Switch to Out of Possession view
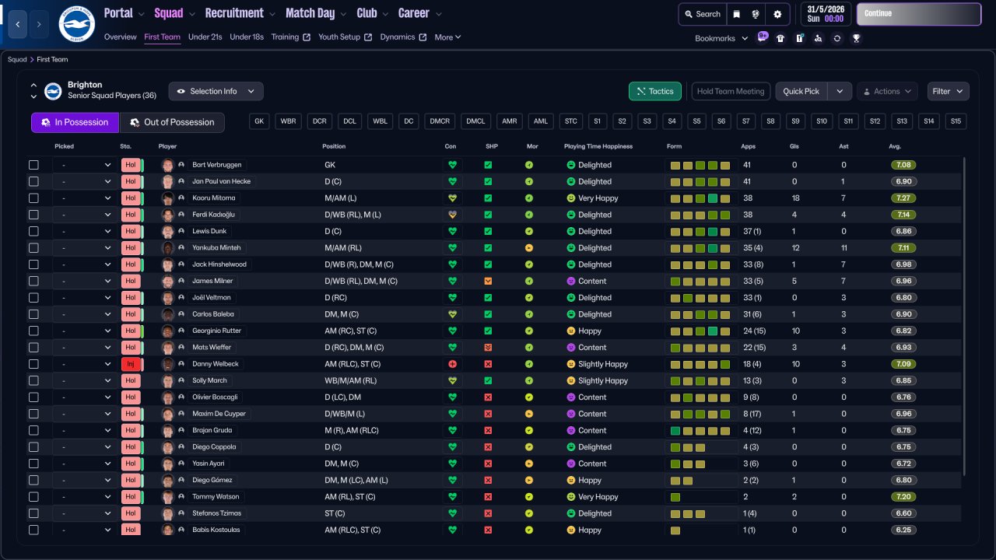This screenshot has width=996, height=560. pyautogui.click(x=172, y=122)
